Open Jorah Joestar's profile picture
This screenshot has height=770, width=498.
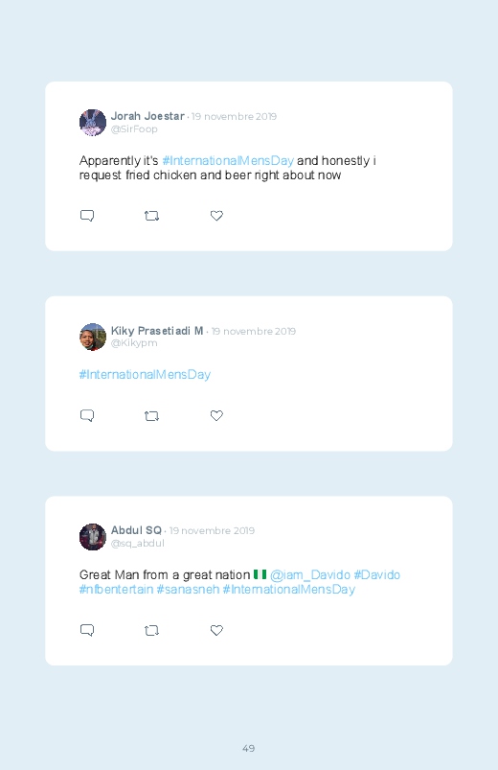tap(93, 123)
